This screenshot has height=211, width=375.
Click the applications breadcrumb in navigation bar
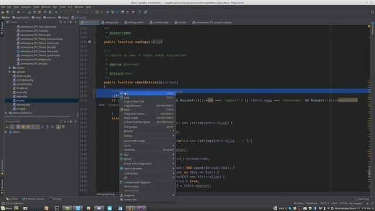(x=21, y=18)
